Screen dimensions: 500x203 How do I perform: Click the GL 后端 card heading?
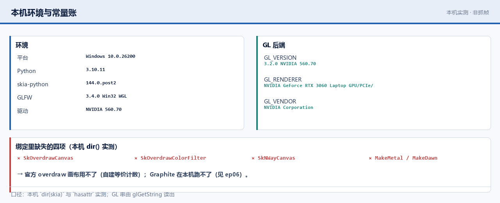coord(273,45)
